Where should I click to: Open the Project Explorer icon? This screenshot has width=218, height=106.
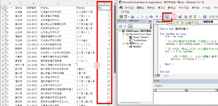[186, 17]
